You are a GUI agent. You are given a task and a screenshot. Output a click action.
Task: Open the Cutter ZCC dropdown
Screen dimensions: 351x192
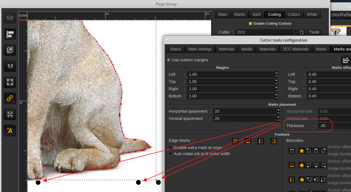[296, 32]
